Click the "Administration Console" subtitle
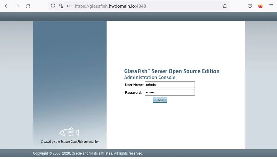This screenshot has width=277, height=159. pyautogui.click(x=150, y=77)
